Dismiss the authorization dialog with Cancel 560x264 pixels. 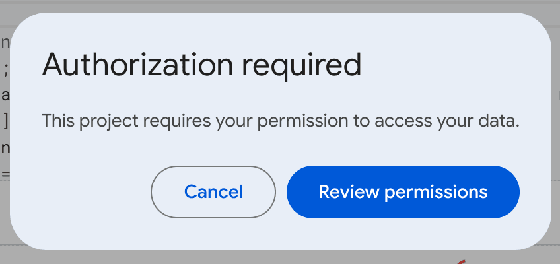(213, 192)
